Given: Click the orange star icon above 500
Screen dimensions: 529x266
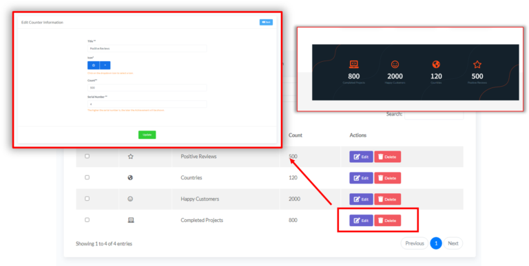Looking at the screenshot, I should tap(477, 64).
